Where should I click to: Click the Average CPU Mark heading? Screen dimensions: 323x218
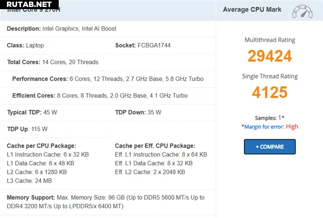tap(252, 10)
